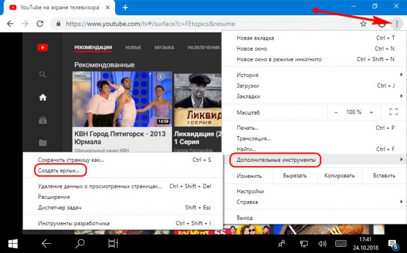The height and width of the screenshot is (253, 407).
Task: Choose Выход in the menu
Action: (315, 218)
